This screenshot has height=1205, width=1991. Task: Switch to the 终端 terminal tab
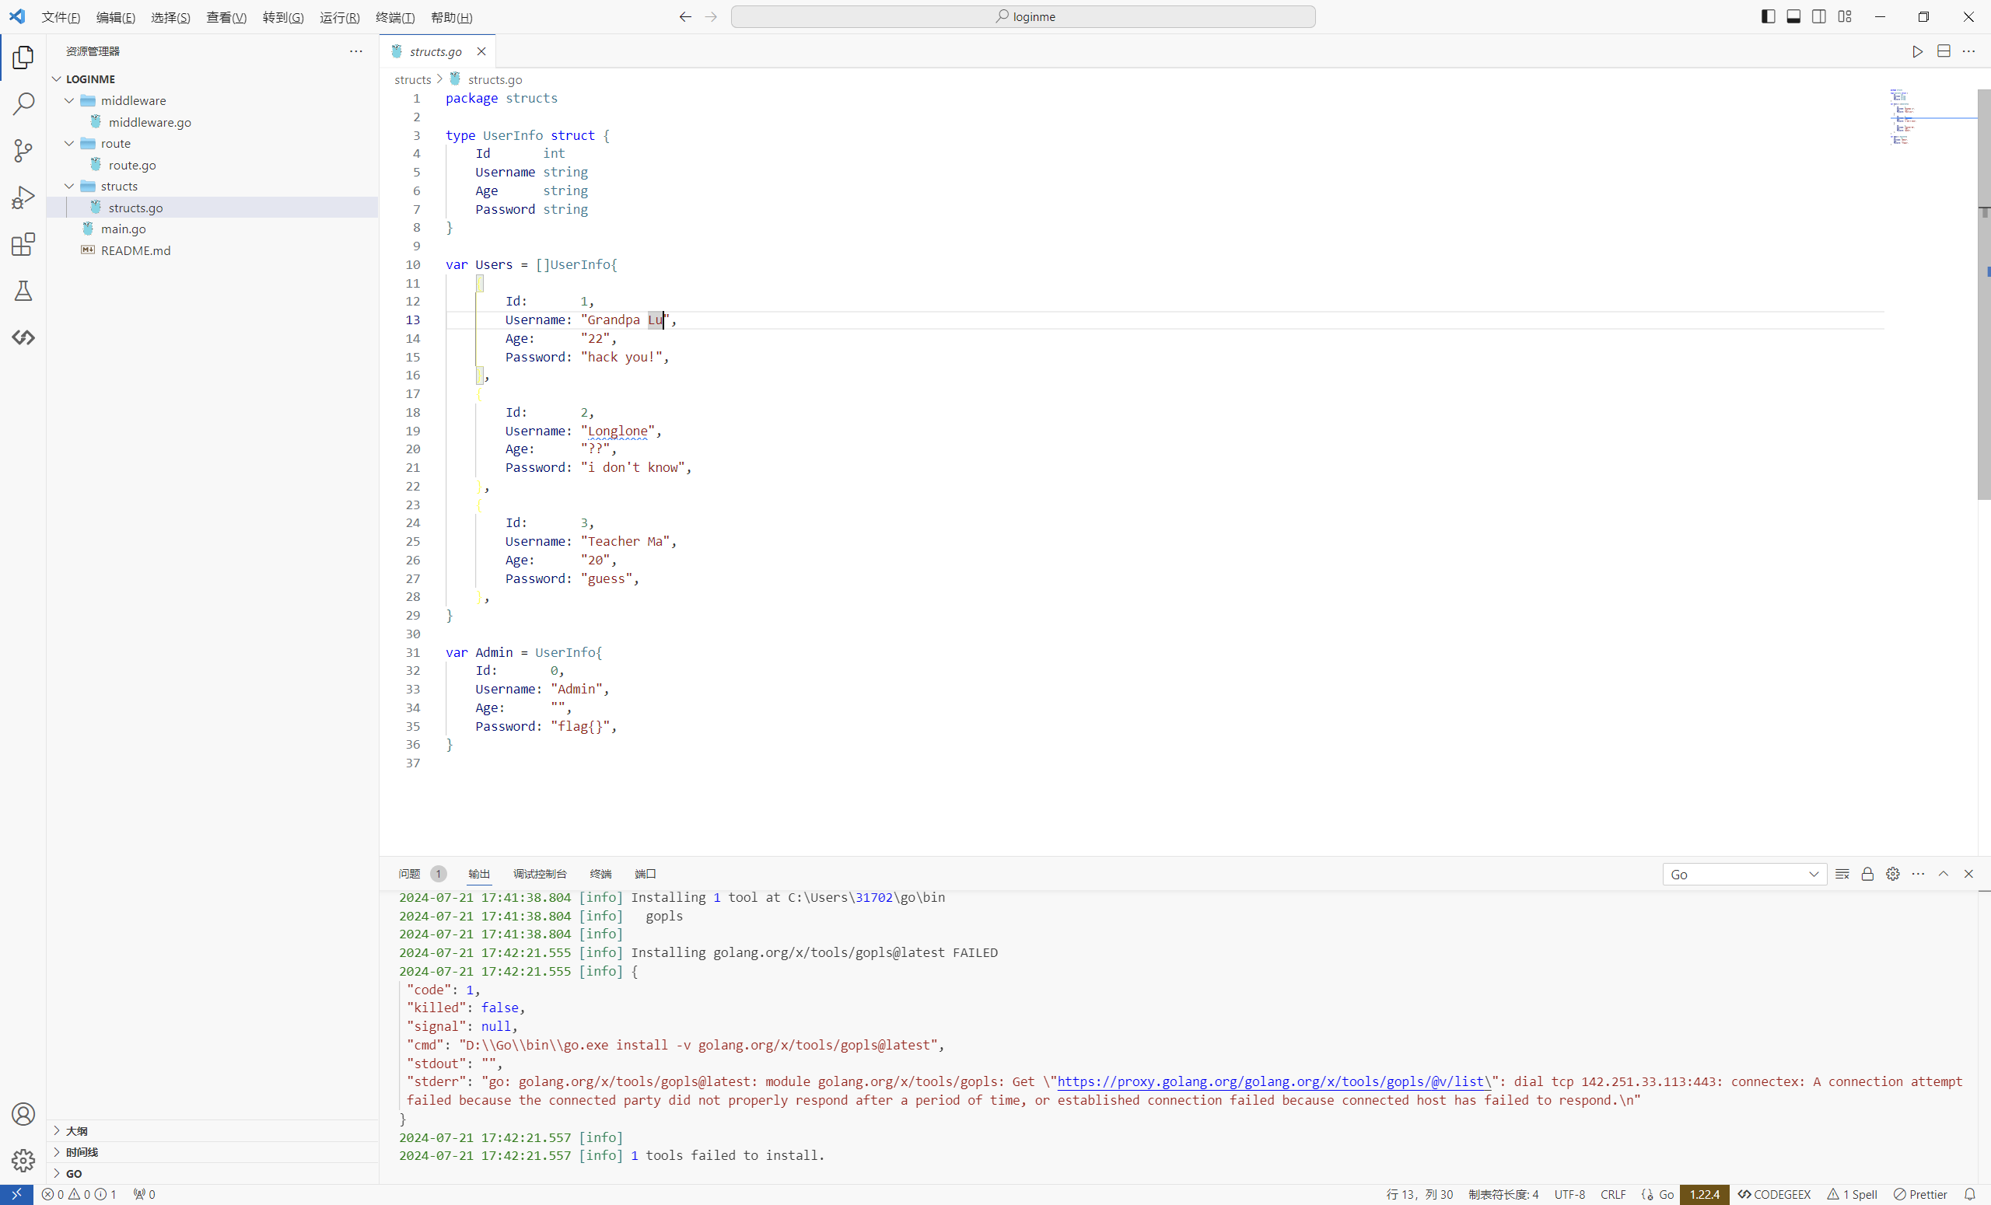click(x=600, y=874)
